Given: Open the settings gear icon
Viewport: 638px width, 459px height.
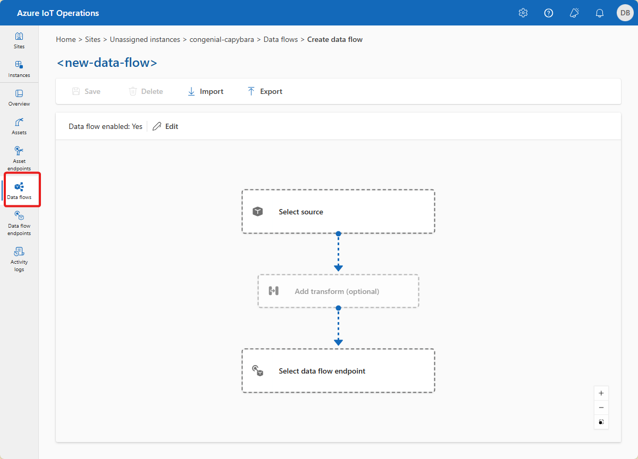Looking at the screenshot, I should [x=523, y=13].
